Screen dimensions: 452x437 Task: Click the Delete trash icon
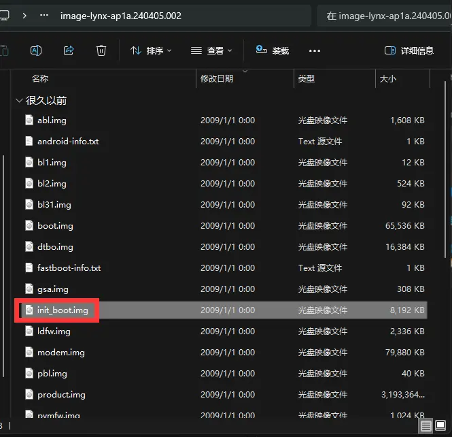tap(101, 50)
